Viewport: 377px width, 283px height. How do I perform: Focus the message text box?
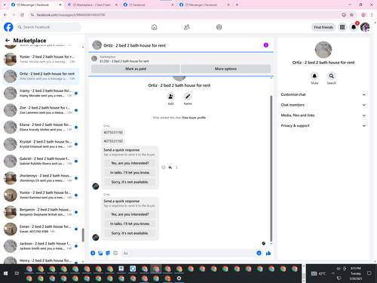(x=188, y=253)
